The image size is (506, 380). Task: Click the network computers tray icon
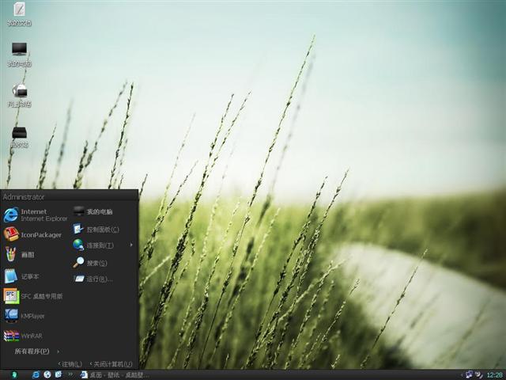tap(469, 374)
